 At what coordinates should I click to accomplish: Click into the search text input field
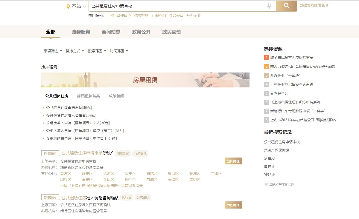(x=177, y=6)
